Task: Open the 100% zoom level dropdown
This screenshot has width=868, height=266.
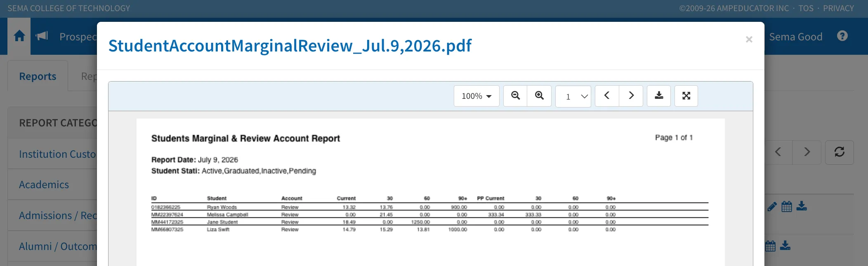Action: pyautogui.click(x=476, y=96)
